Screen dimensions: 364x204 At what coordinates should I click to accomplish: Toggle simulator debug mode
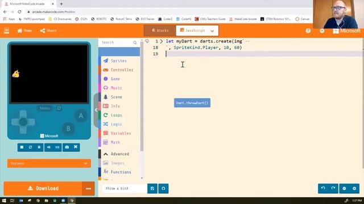tap(39, 147)
